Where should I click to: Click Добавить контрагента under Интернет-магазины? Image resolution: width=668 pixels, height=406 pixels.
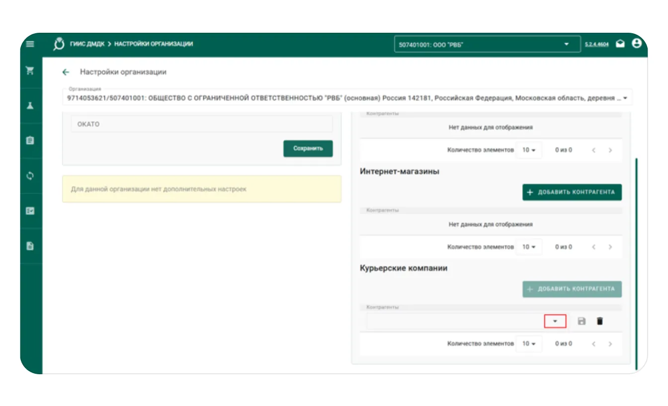[572, 192]
